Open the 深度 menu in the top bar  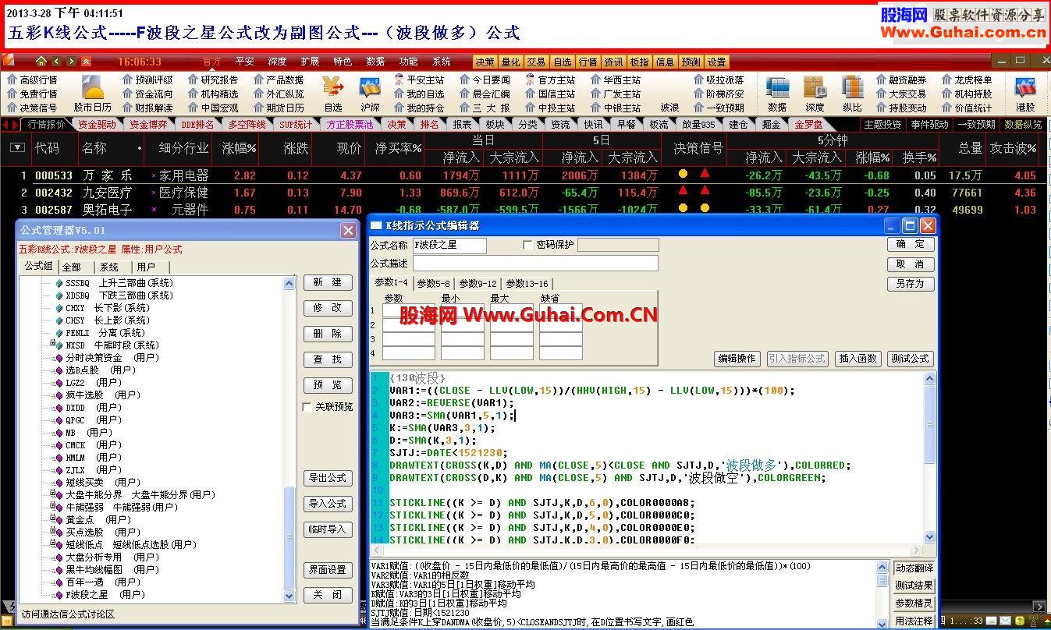pyautogui.click(x=277, y=62)
